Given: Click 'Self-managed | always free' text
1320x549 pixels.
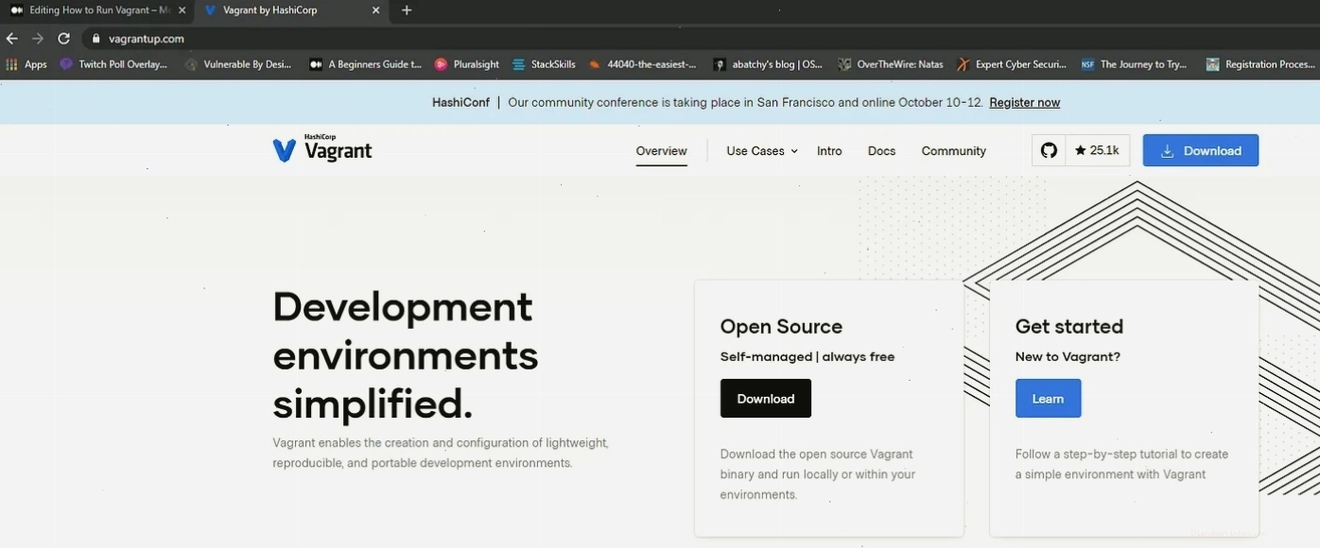Looking at the screenshot, I should coord(808,357).
